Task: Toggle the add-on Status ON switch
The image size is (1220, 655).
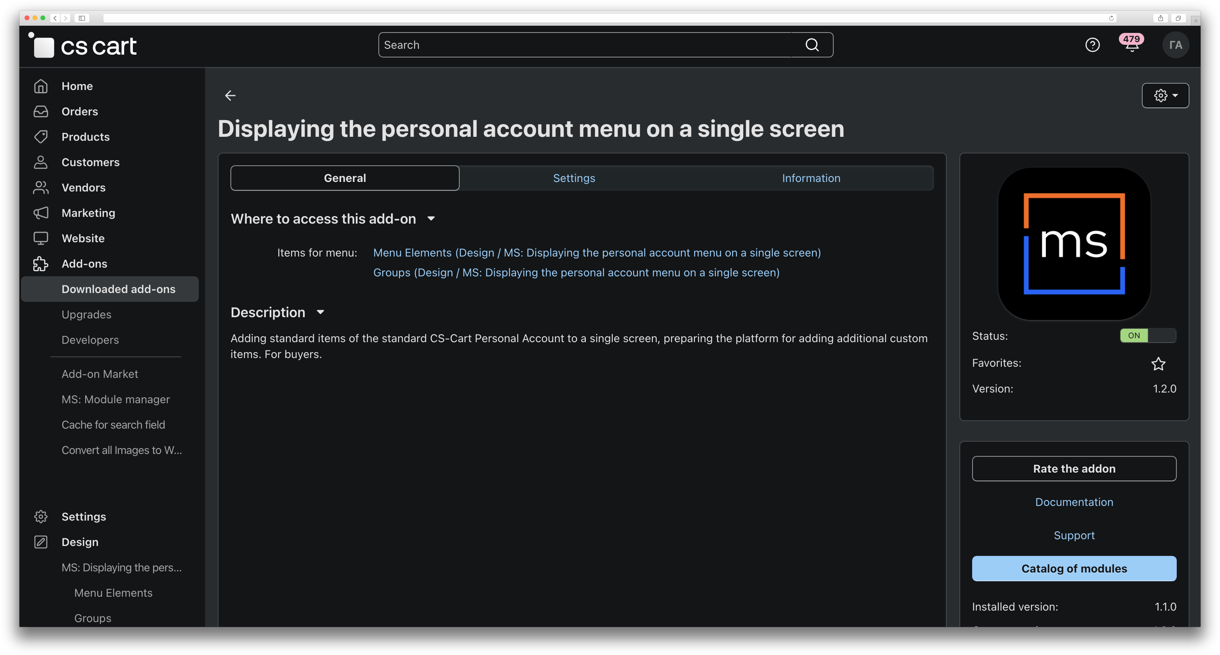Action: [1147, 336]
